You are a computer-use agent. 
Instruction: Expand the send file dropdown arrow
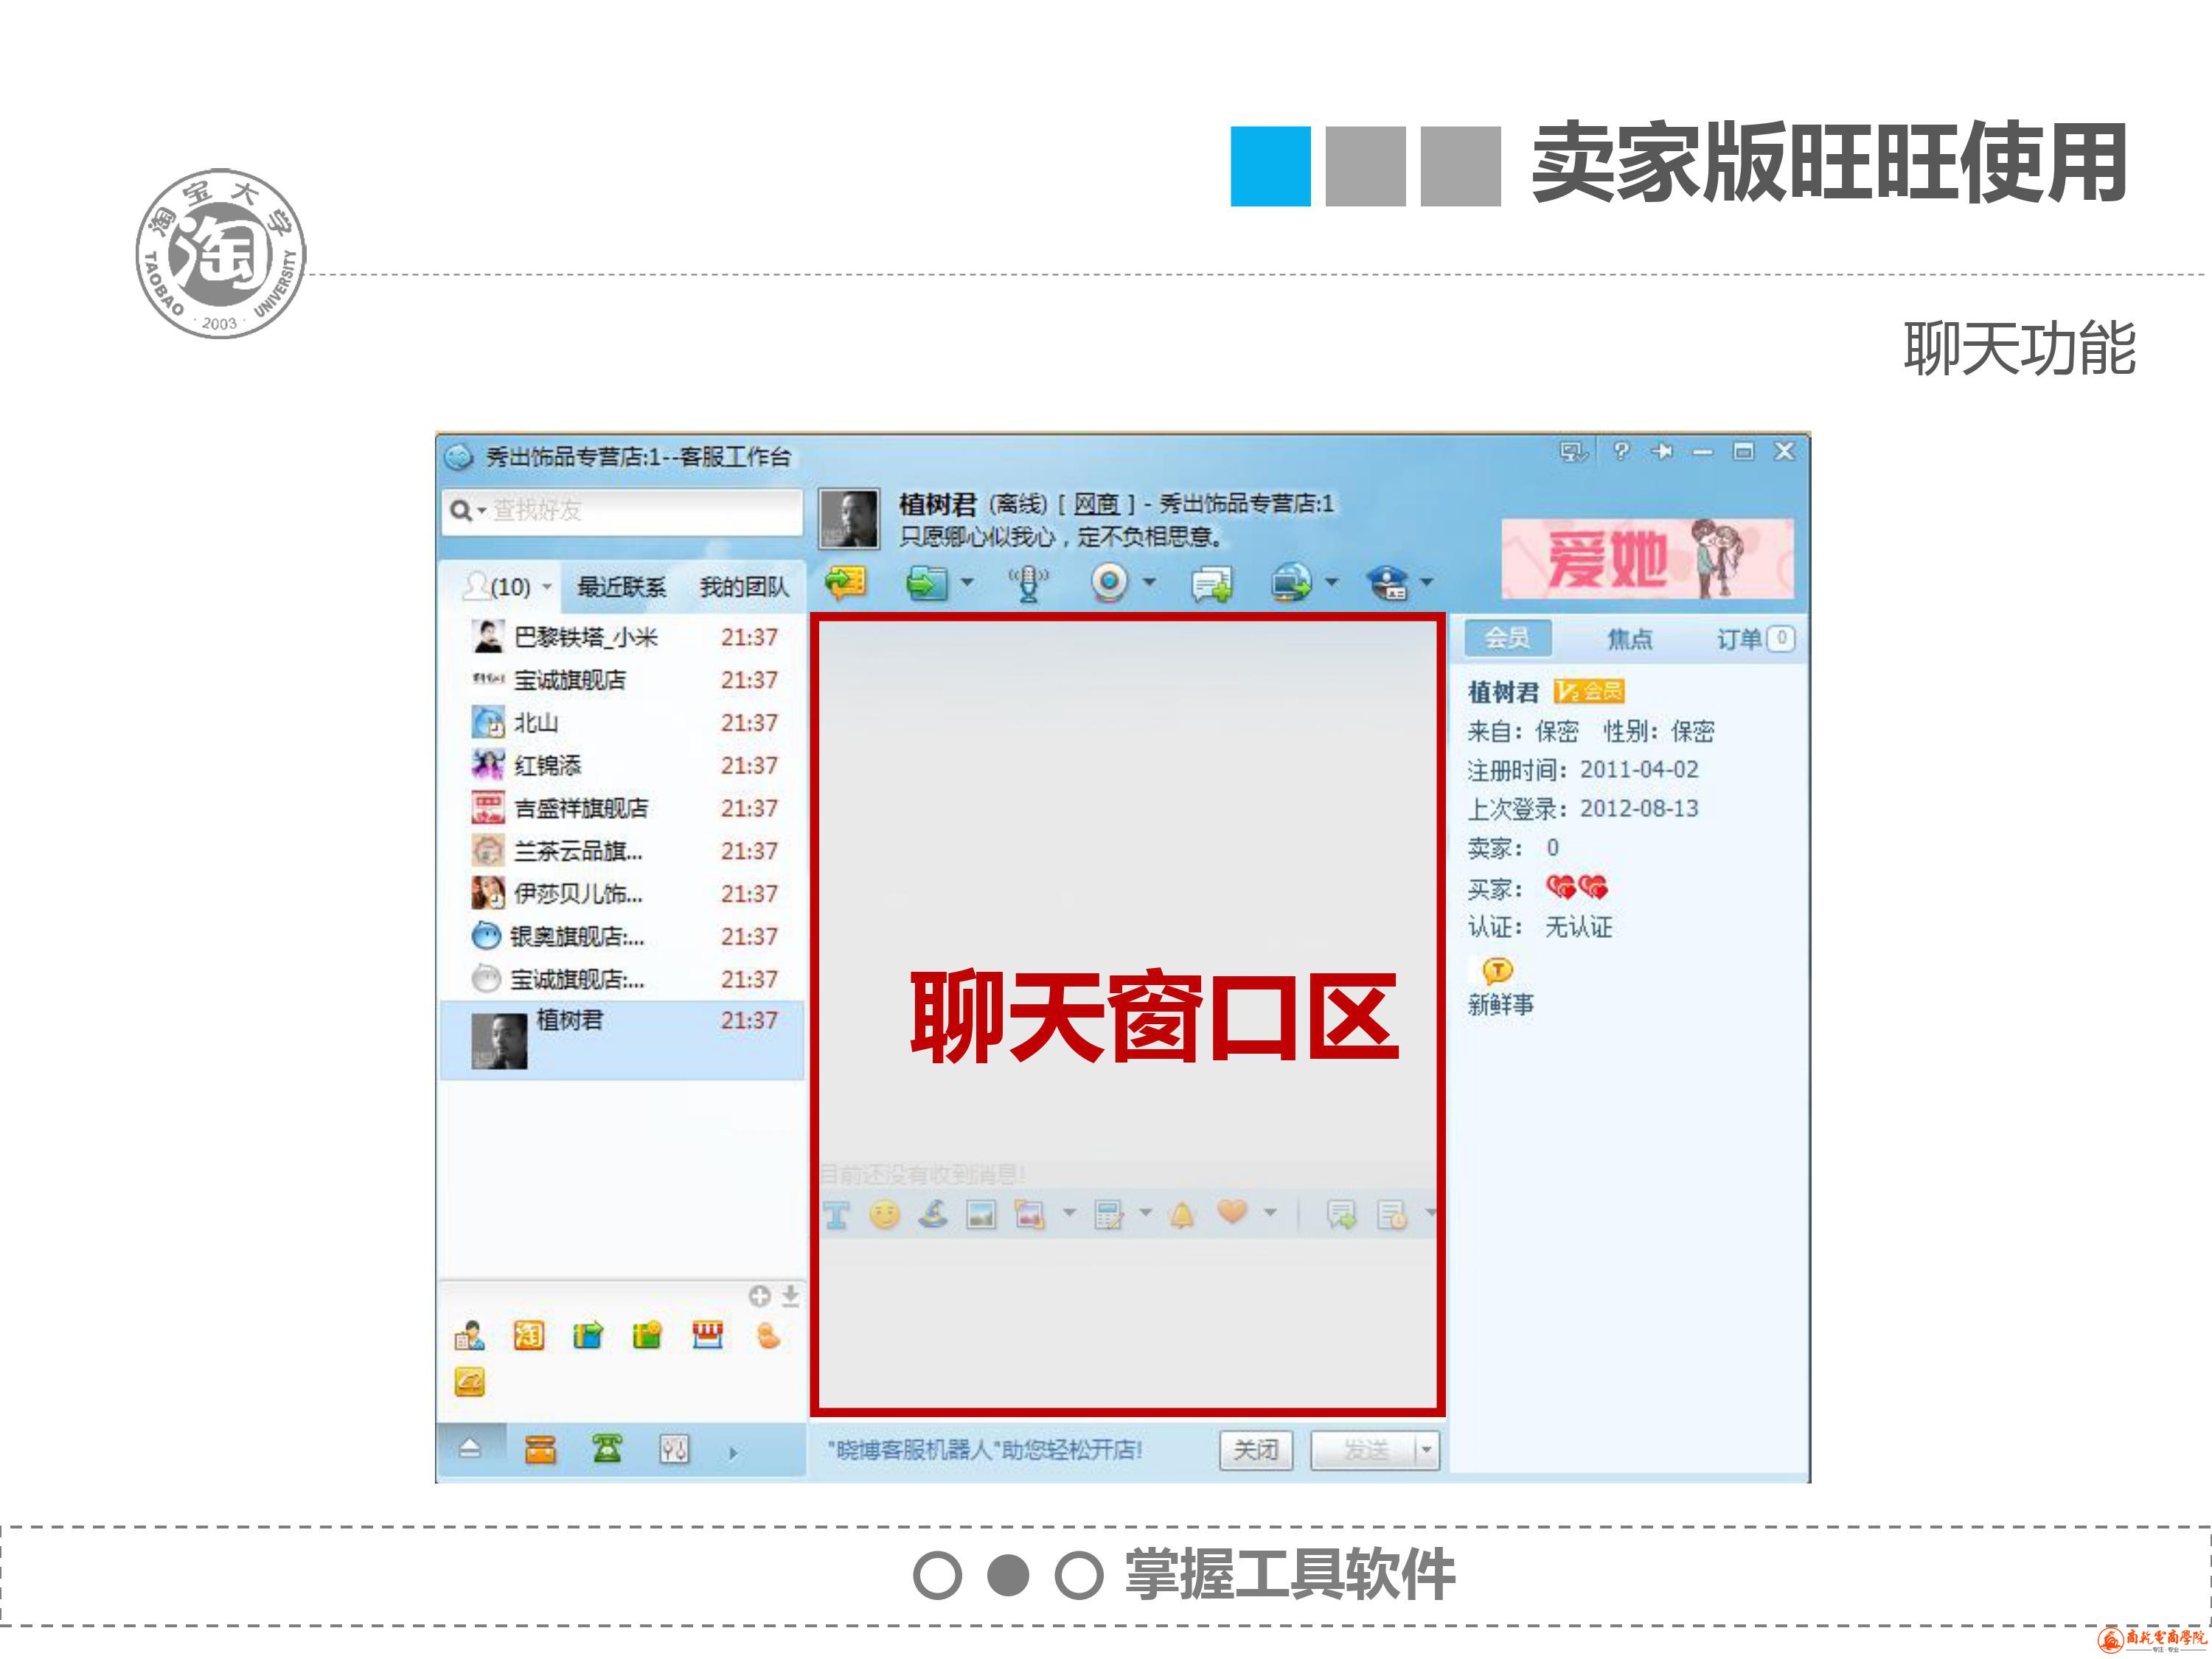[x=967, y=582]
